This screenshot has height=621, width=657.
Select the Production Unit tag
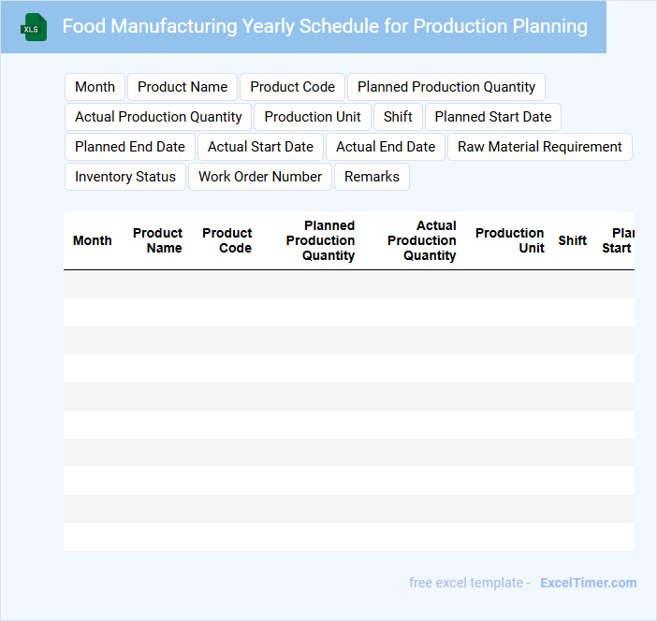(313, 117)
